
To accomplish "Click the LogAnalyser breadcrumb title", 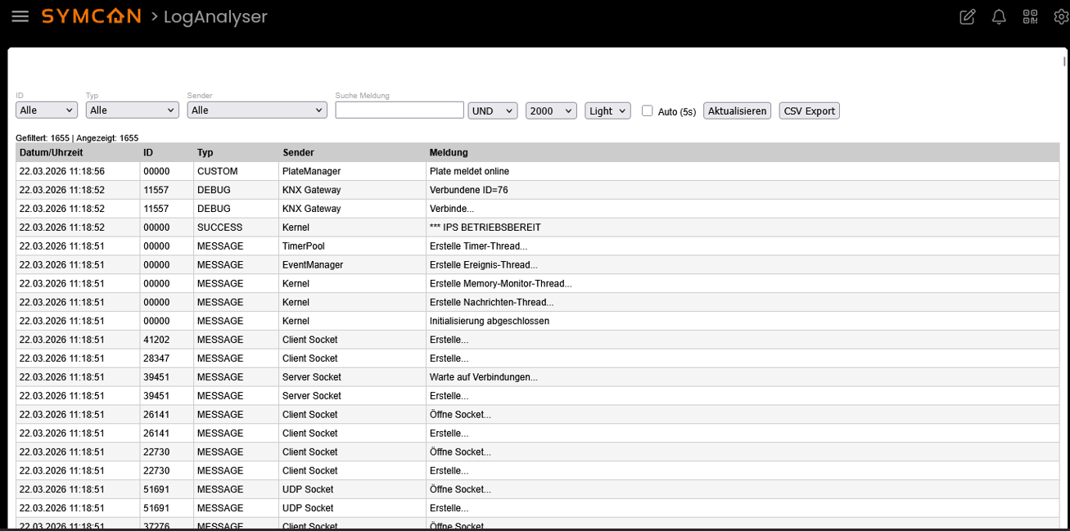I will point(215,16).
